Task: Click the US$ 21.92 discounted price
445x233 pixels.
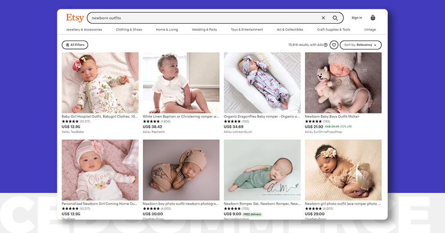Action: coord(314,127)
